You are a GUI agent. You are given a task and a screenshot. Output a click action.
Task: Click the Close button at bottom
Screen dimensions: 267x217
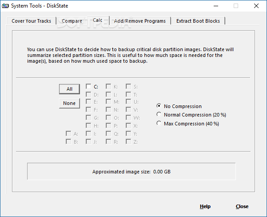click(x=242, y=206)
